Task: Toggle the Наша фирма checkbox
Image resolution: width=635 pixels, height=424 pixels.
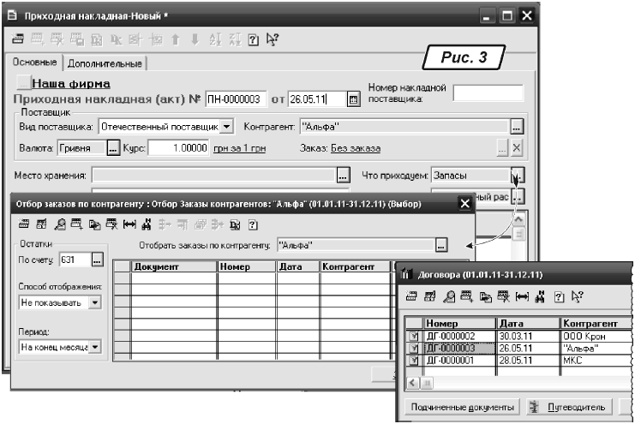Action: coord(23,84)
